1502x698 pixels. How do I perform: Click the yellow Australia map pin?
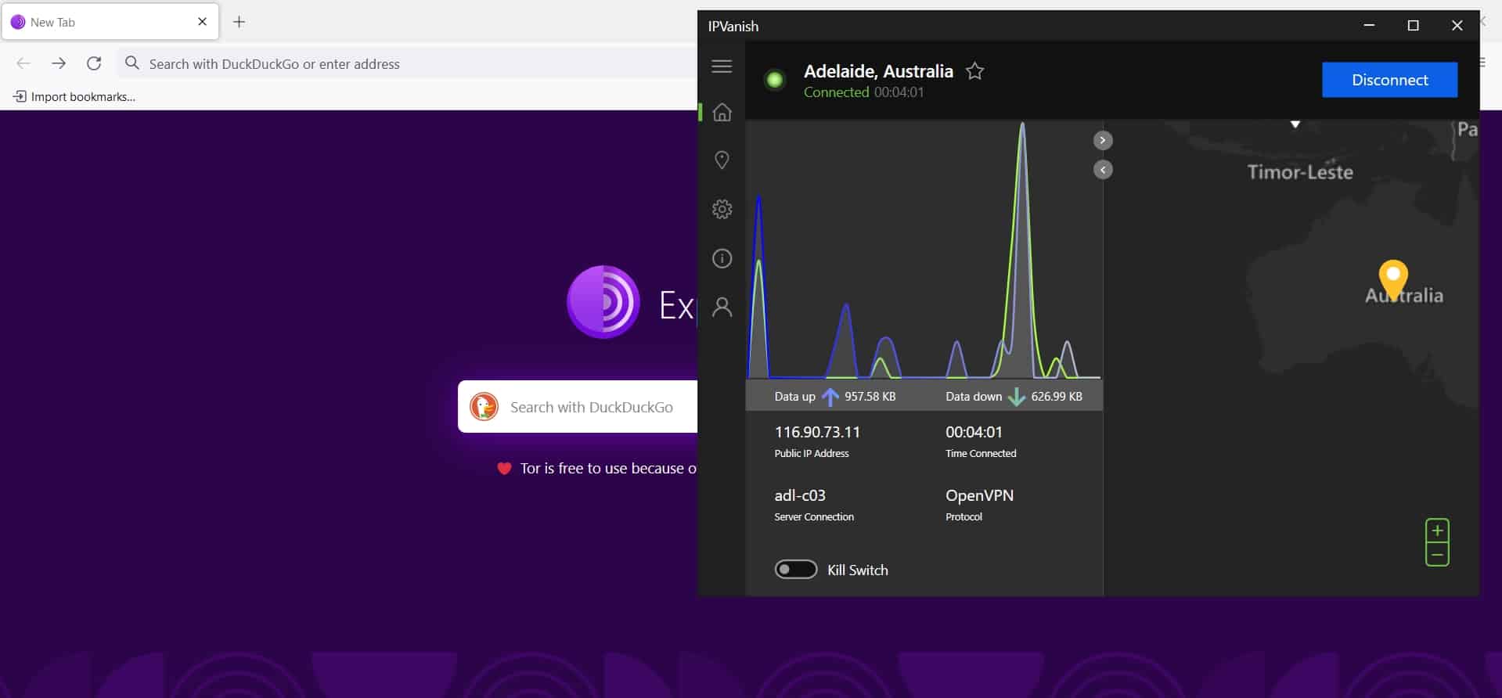[1393, 279]
